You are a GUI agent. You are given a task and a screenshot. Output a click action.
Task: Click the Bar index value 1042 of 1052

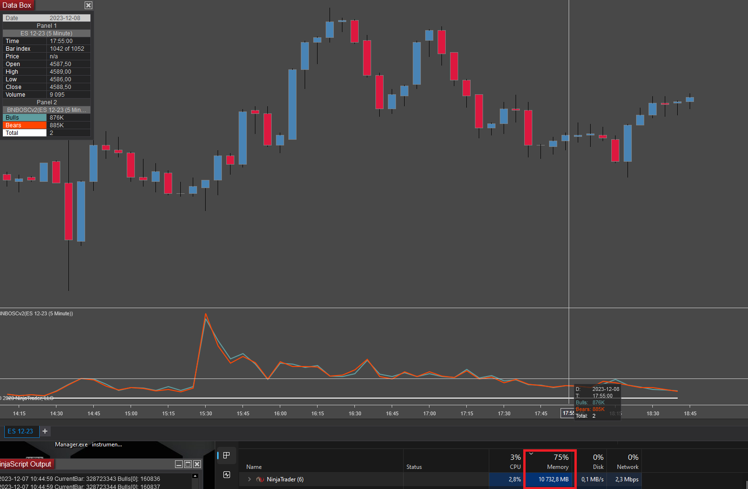click(67, 49)
